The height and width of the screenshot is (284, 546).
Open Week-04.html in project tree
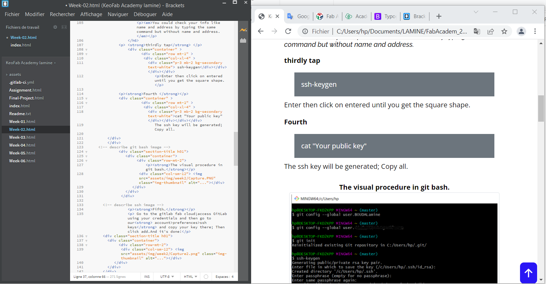click(x=22, y=145)
